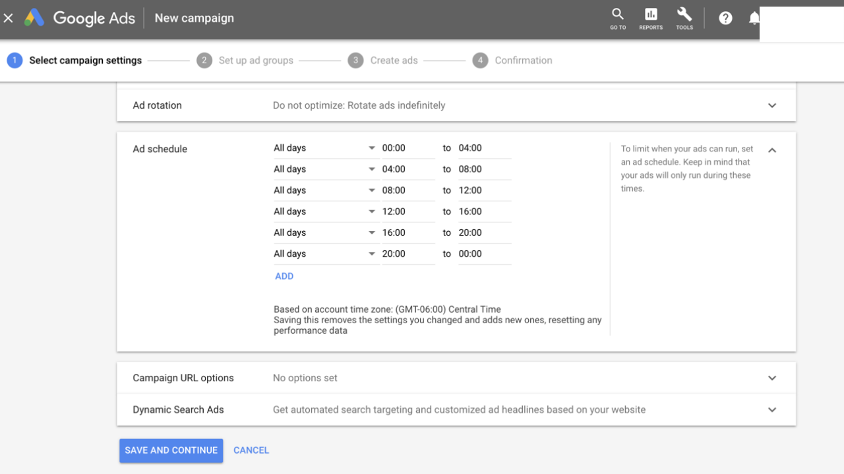The height and width of the screenshot is (474, 844).
Task: Go to step 2 Set up ad groups
Action: [x=245, y=61]
